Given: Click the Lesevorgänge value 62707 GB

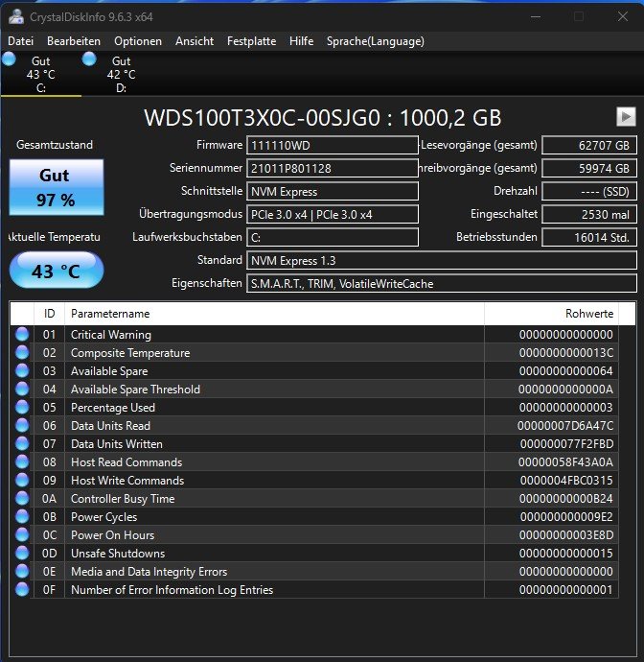Looking at the screenshot, I should tap(589, 146).
